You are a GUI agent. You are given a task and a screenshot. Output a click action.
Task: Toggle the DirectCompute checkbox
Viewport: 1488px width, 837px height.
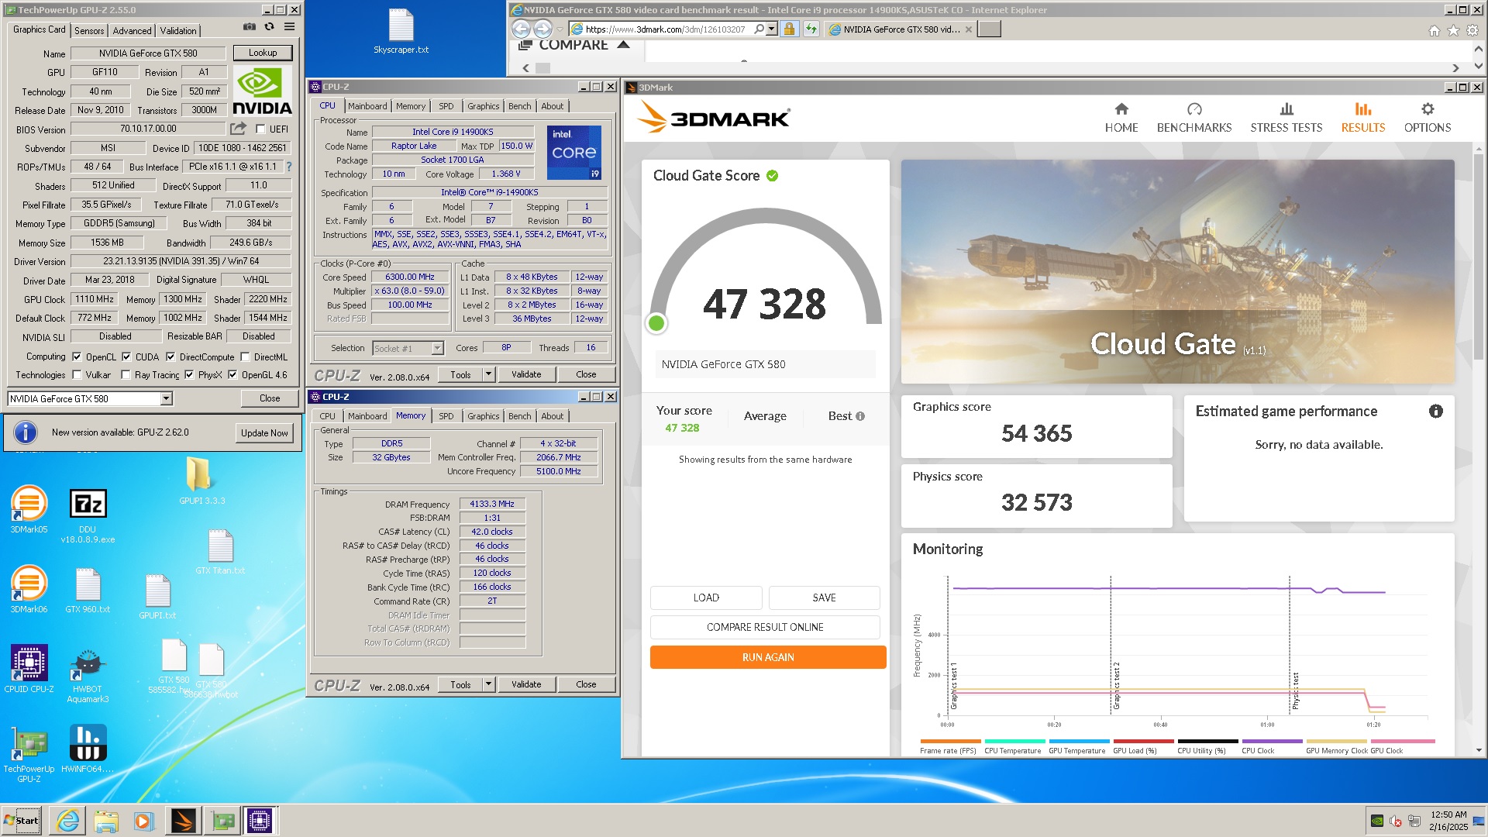point(170,357)
